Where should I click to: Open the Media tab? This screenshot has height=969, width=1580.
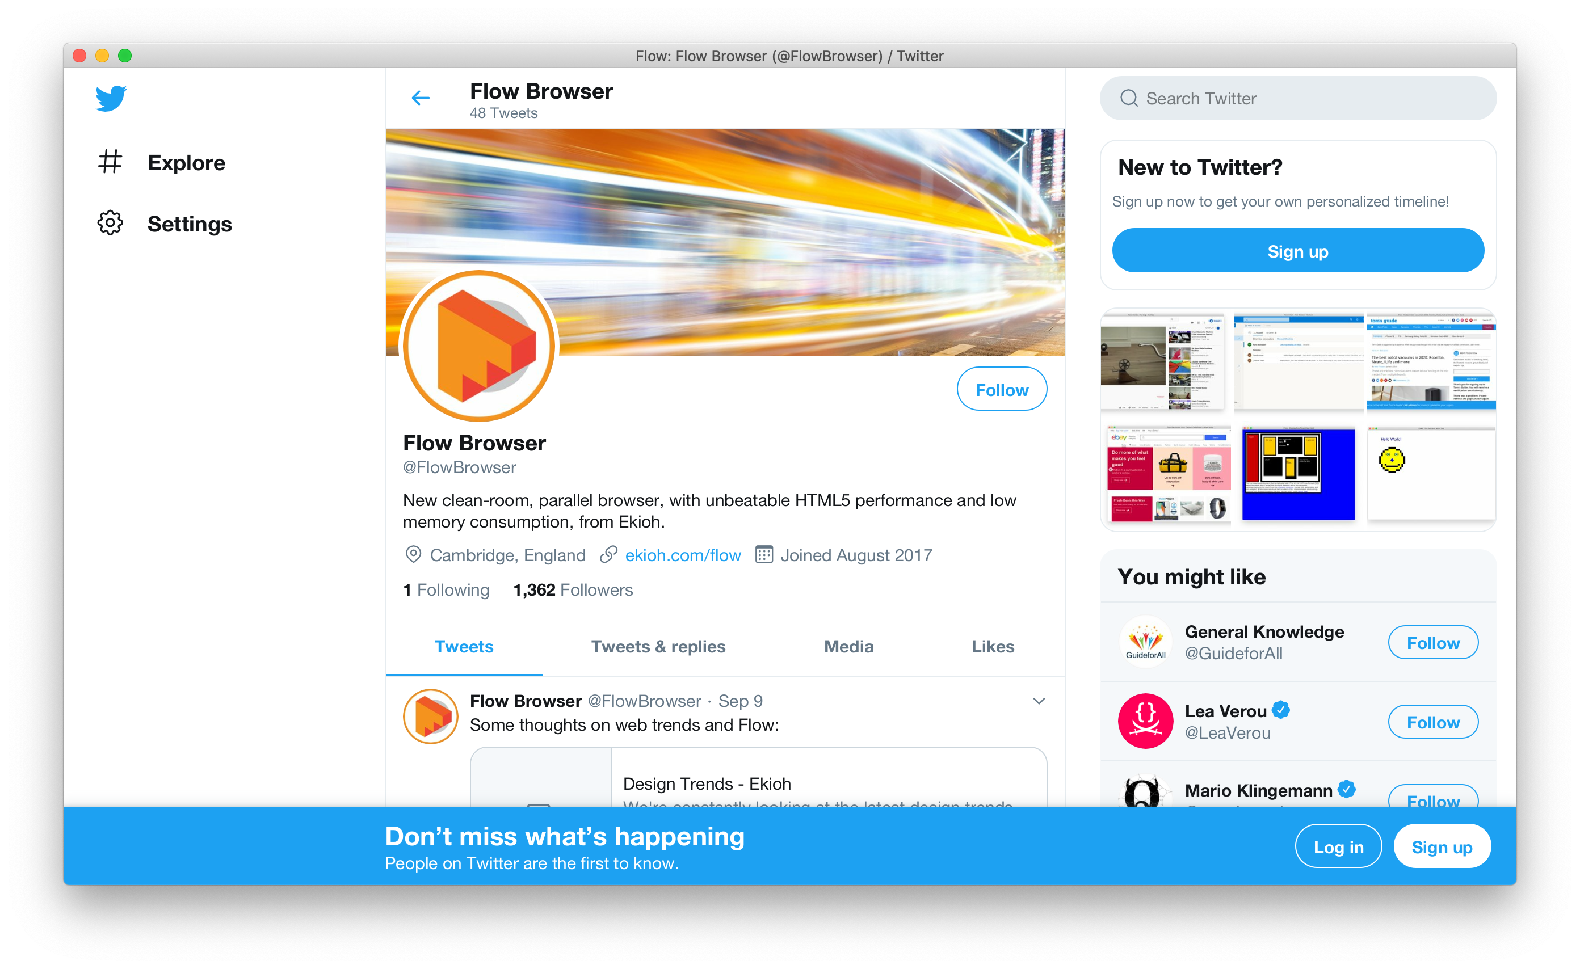[848, 646]
